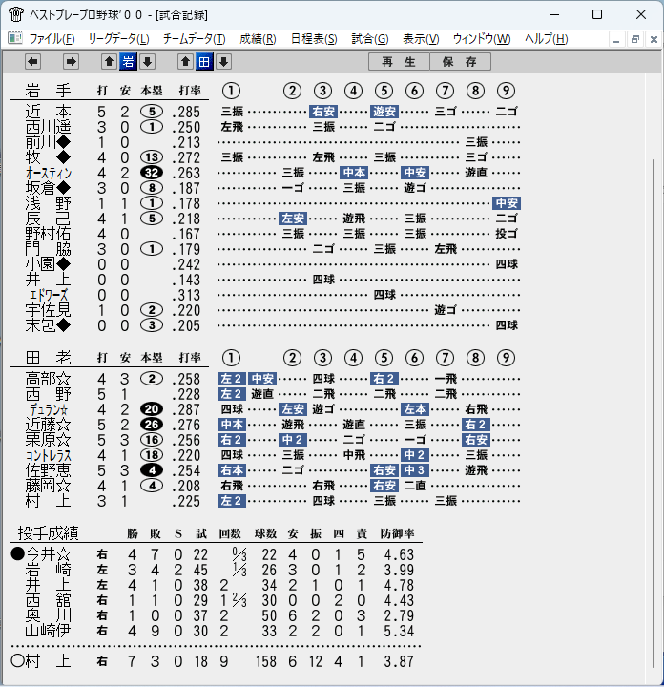Click the vertical scrollbar on the right
Viewport: 664px width, 687px height.
click(653, 413)
